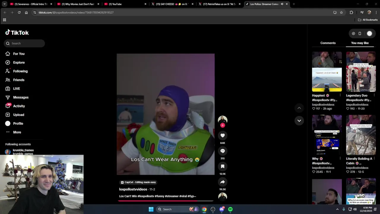Focus the TikTok search field
The height and width of the screenshot is (214, 380).
(24, 43)
